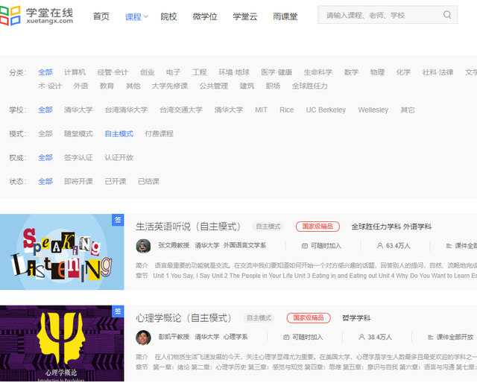Filter by the 计算机 category
Viewport: 477px width, 383px height.
pyautogui.click(x=75, y=72)
